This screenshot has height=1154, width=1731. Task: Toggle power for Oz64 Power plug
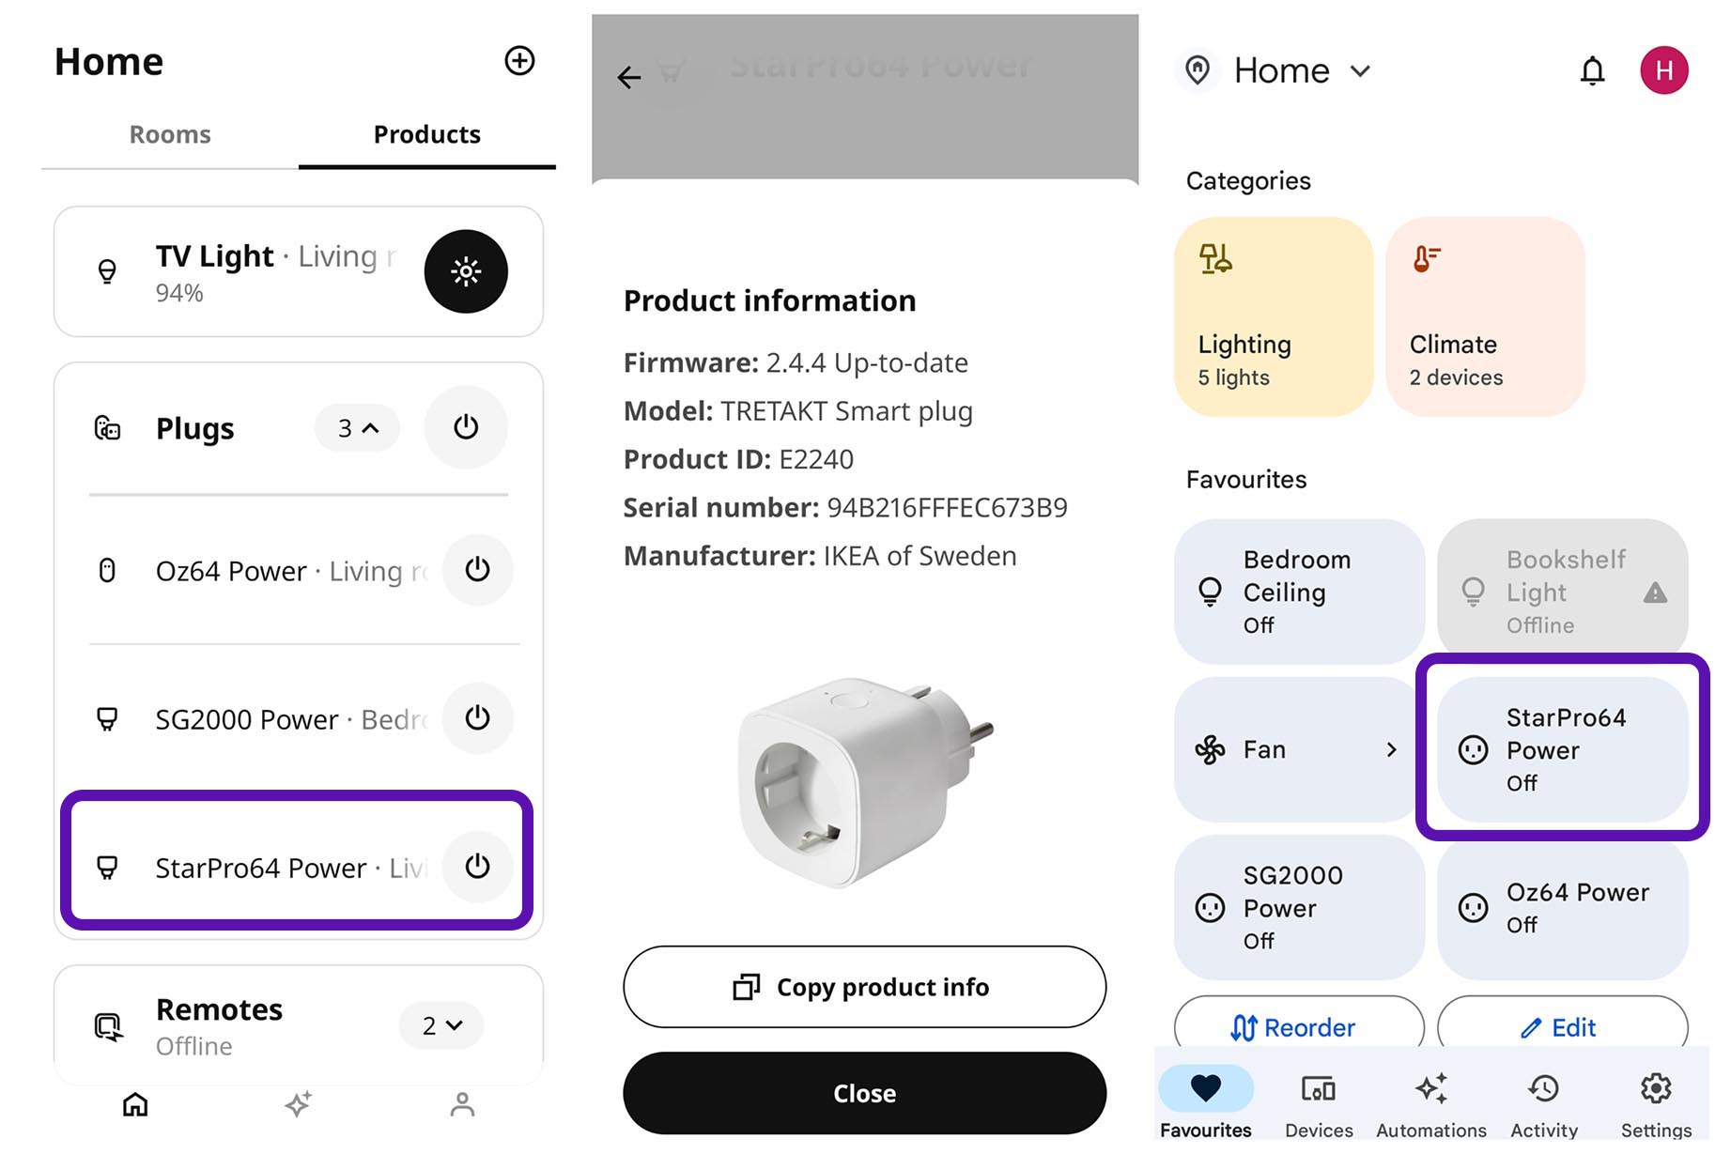[x=477, y=570]
